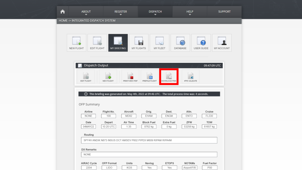Select the NEW FLIGHT icon

click(x=76, y=42)
